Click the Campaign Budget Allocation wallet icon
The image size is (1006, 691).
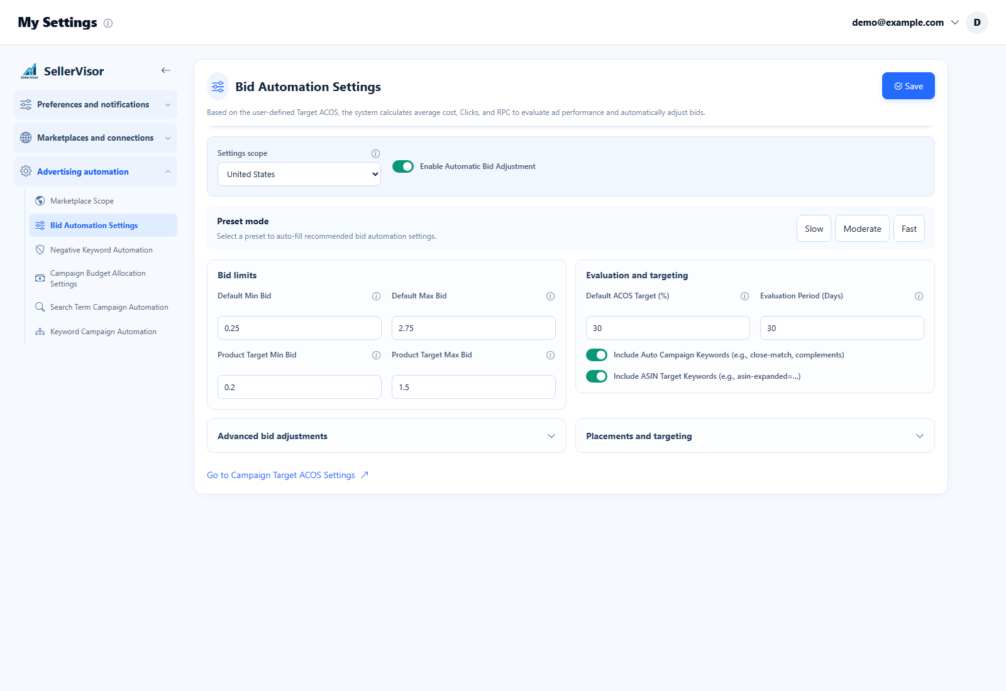click(x=40, y=278)
